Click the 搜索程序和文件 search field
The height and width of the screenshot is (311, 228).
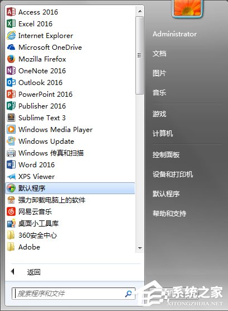74,293
